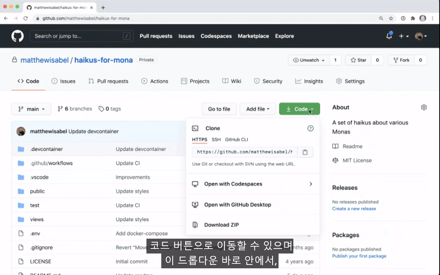Select the HTTPS clone tab
This screenshot has height=275, width=440.
200,140
